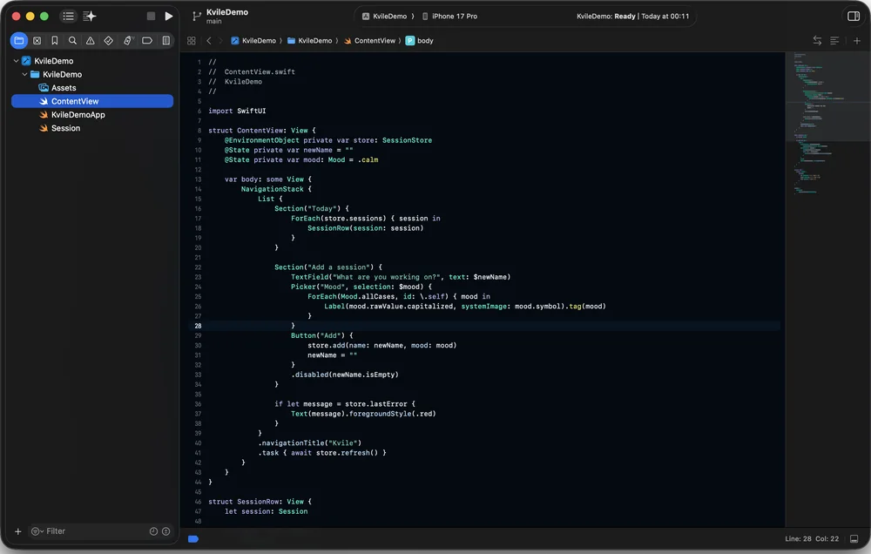Run the KvileDemo app

tap(169, 16)
